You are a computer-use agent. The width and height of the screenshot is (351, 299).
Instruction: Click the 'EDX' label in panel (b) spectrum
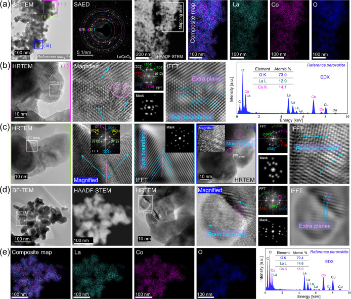coord(325,77)
